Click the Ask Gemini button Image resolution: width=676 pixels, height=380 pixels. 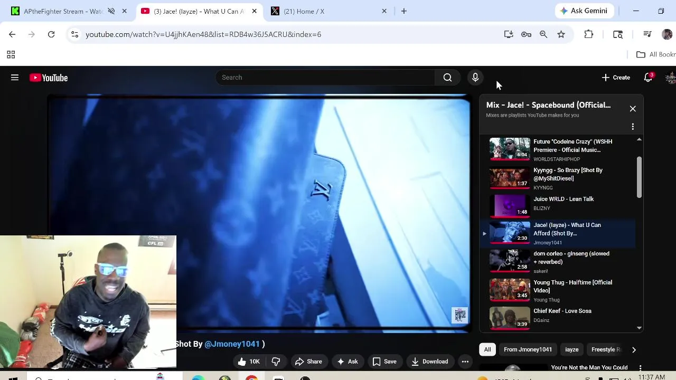[584, 11]
